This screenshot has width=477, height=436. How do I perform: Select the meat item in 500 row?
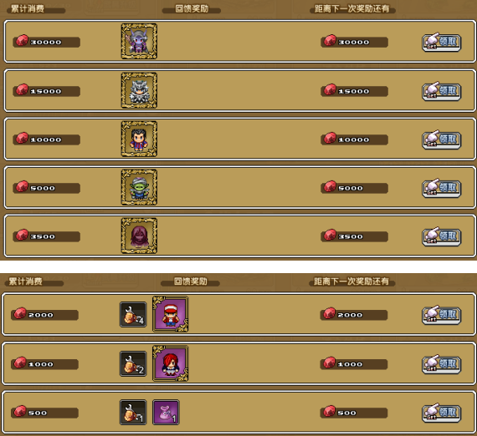(x=133, y=412)
